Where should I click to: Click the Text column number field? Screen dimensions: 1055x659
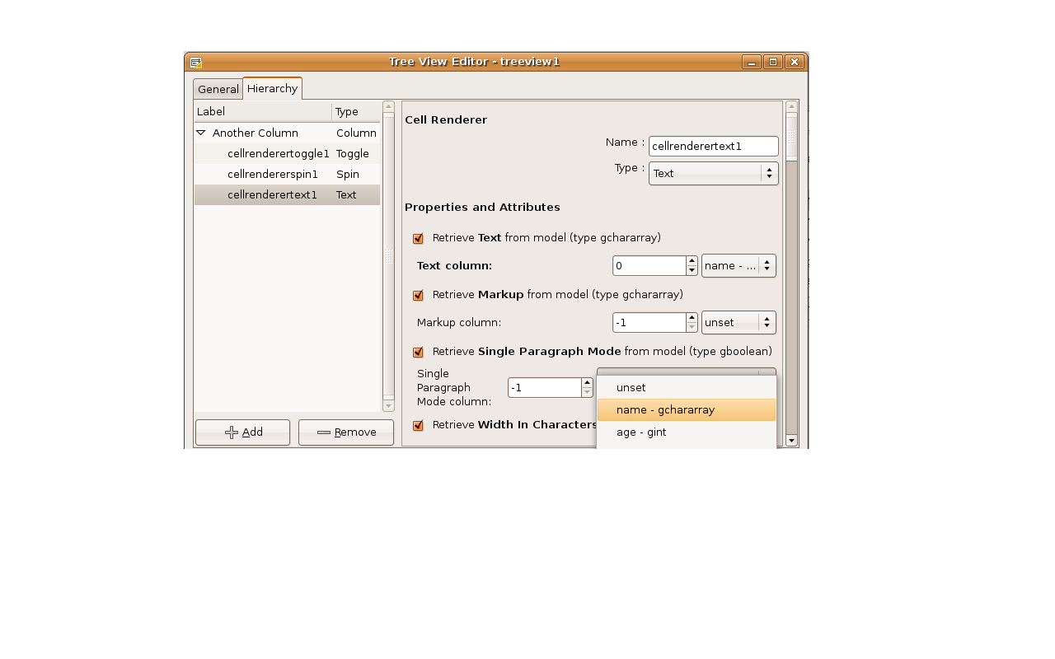pos(649,265)
